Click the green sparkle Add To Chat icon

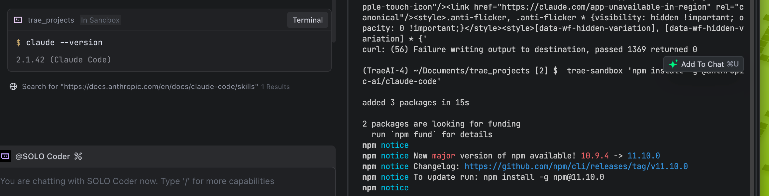point(673,64)
